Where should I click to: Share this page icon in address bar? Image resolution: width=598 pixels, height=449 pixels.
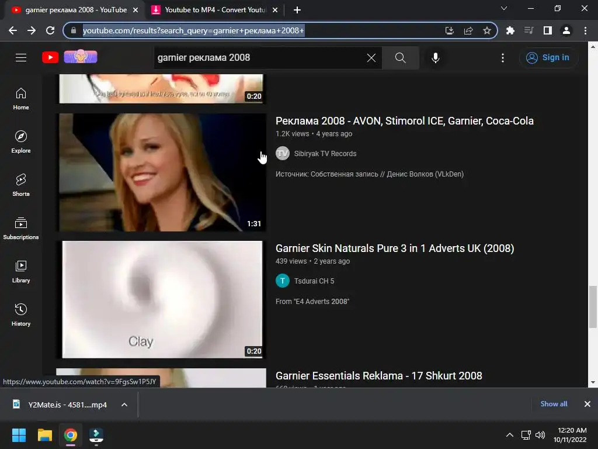[x=468, y=30]
